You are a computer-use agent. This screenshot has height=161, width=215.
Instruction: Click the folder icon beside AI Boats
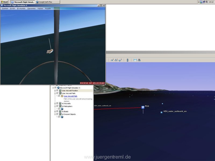click(x=60, y=111)
